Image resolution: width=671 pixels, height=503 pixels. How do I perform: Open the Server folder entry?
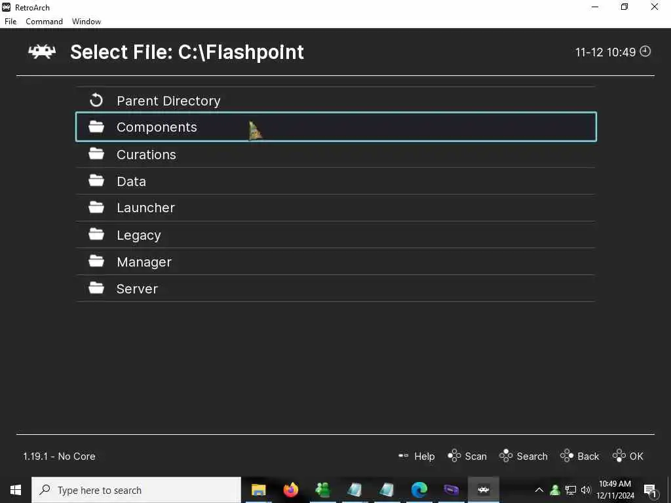336,289
